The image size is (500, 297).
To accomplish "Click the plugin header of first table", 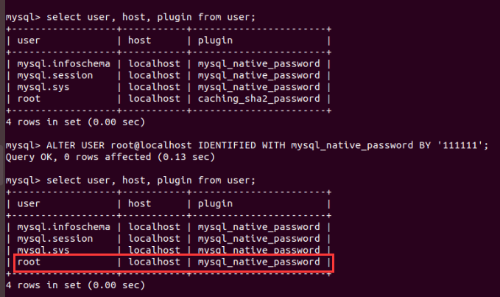I will (x=215, y=41).
